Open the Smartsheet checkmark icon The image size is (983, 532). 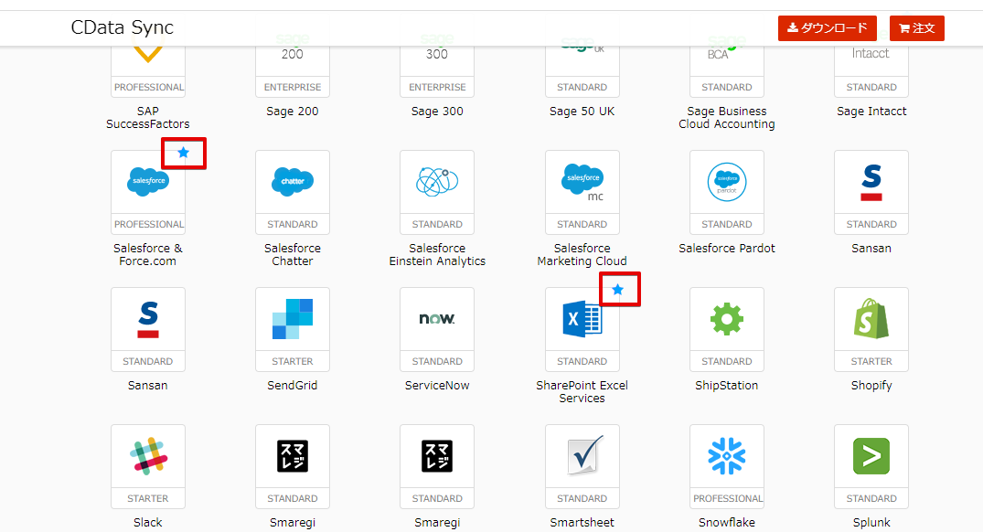[583, 455]
